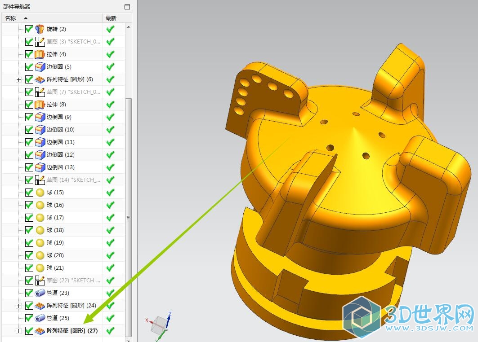This screenshot has width=478, height=342.
Task: Expand the 阵列特征 [圆形] (27) node
Action: pos(18,331)
